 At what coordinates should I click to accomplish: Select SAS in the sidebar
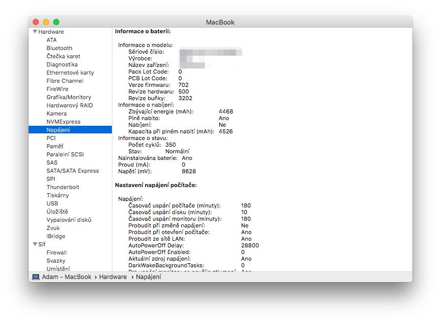tap(52, 163)
